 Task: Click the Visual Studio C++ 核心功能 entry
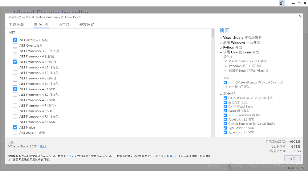click(248, 61)
